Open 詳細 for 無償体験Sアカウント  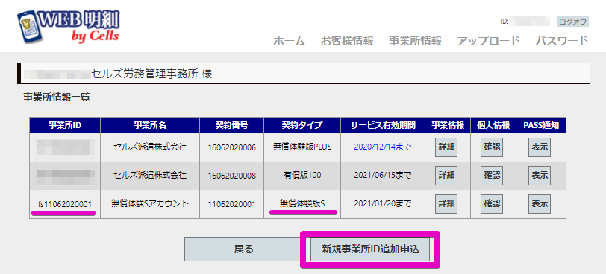pos(446,204)
